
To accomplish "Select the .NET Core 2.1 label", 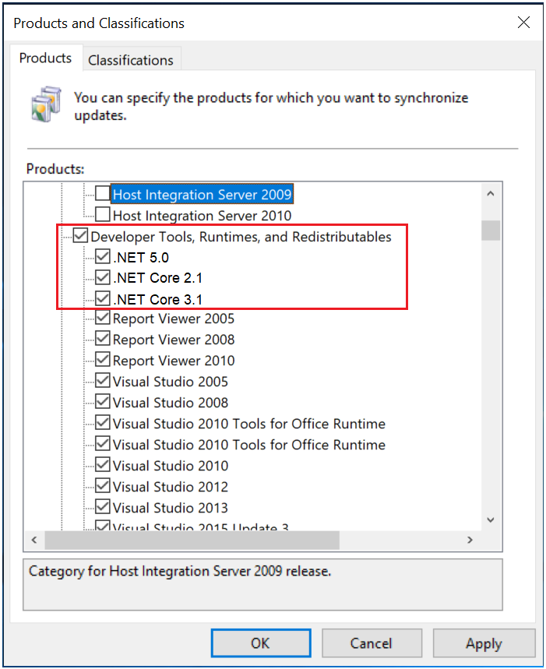I will point(158,278).
